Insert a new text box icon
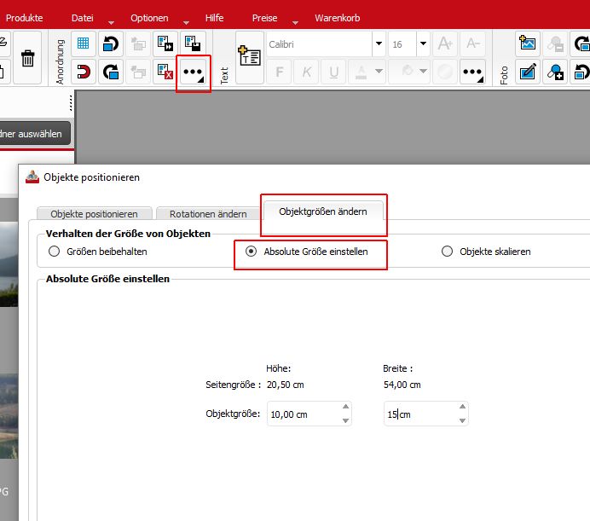The image size is (590, 521). [249, 57]
